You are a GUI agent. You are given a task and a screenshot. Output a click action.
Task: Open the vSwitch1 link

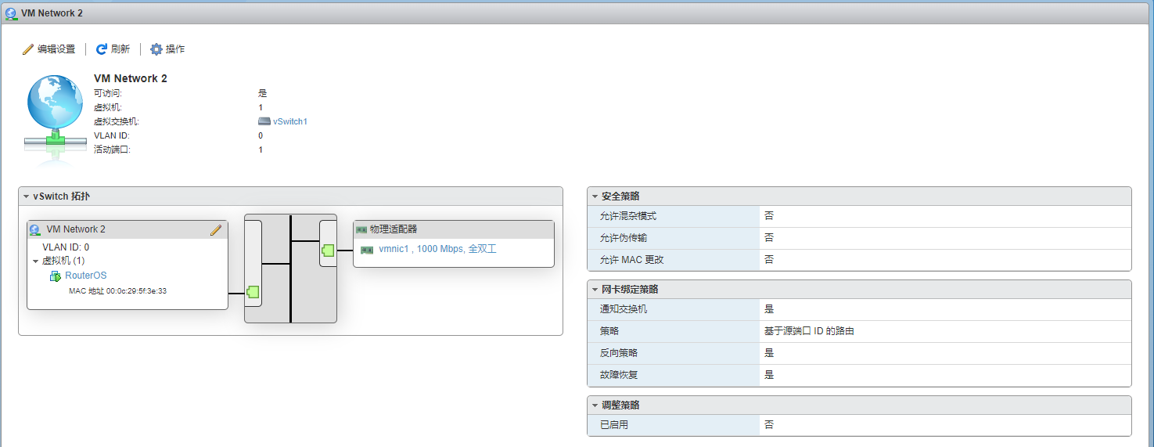coord(290,121)
